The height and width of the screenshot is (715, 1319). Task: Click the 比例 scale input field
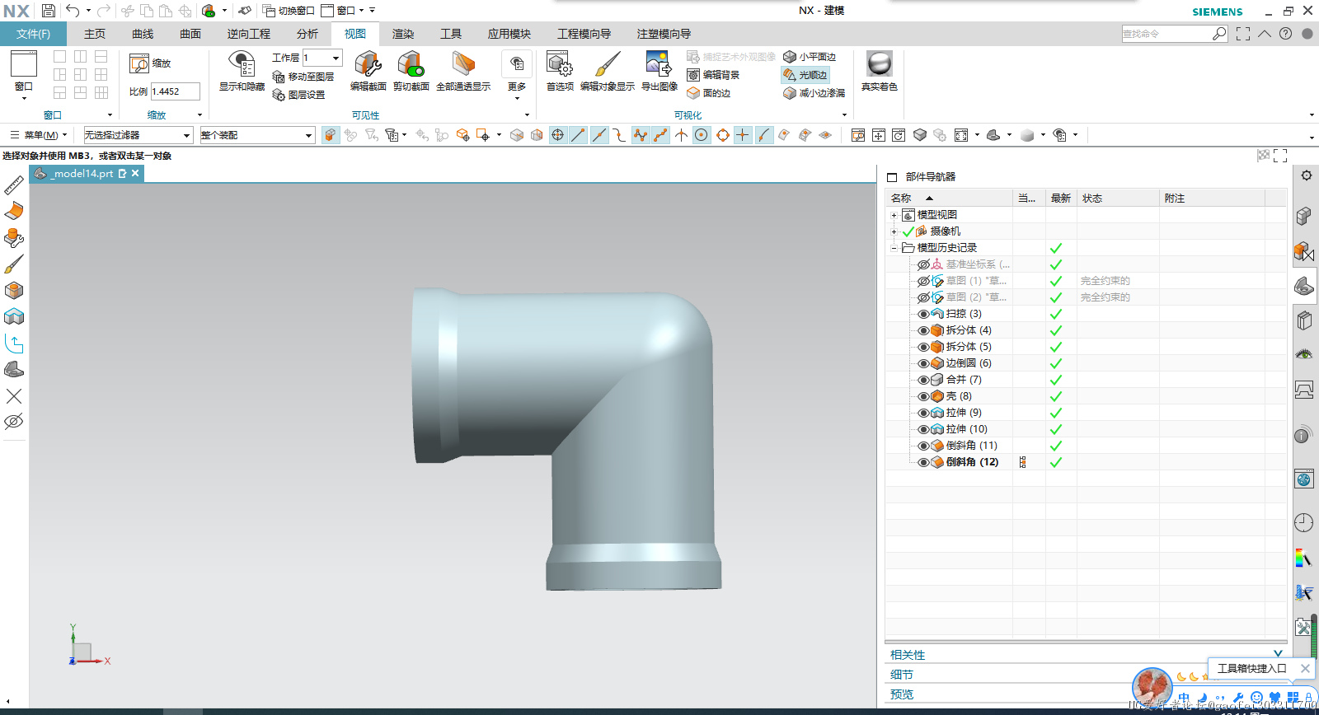(x=175, y=91)
